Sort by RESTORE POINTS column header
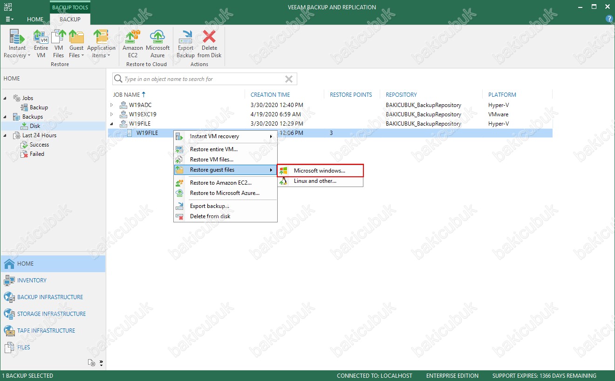The image size is (615, 381). 351,94
